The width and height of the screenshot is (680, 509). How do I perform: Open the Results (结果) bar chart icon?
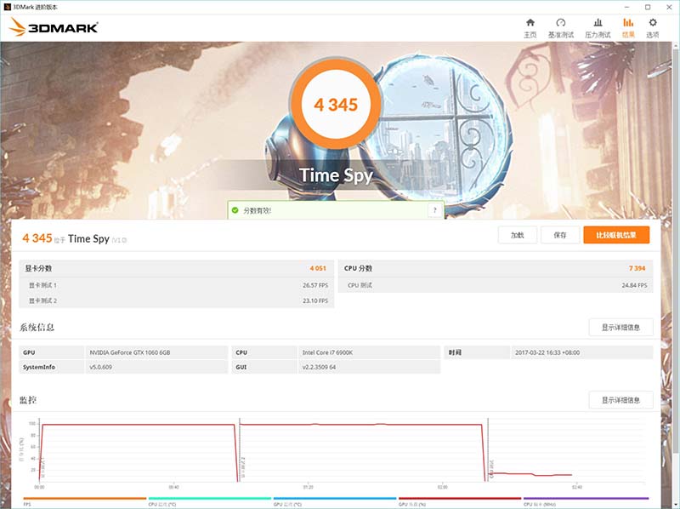[x=628, y=22]
